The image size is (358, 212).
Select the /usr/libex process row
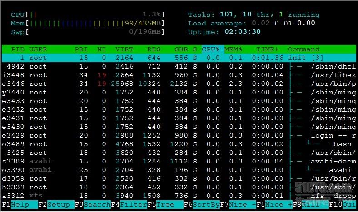179,75
